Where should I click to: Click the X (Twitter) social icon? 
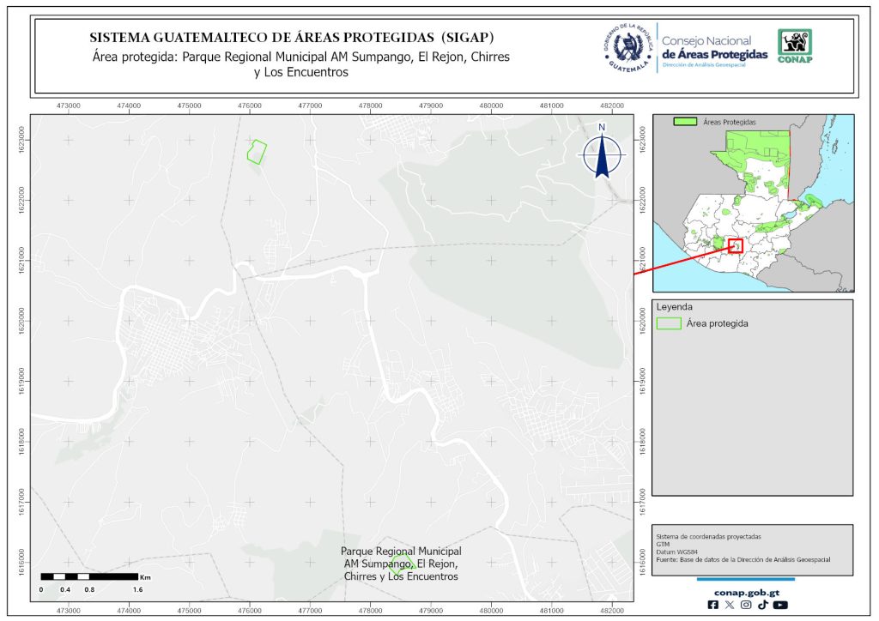coord(730,605)
